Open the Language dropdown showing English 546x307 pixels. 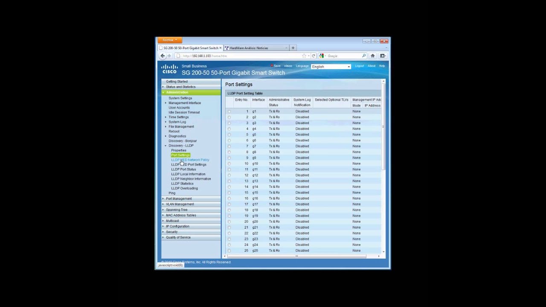click(331, 67)
